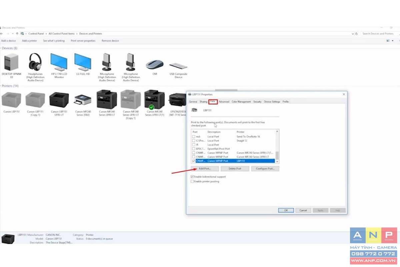Click the Search Devices and Printers field
This screenshot has height=267, width=400.
380,34
